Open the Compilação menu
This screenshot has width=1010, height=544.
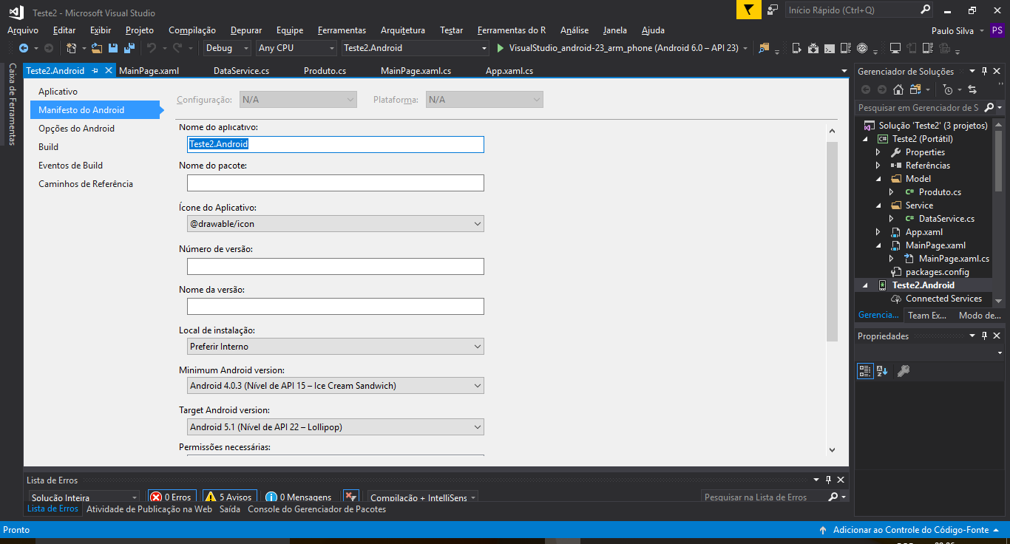click(x=192, y=30)
